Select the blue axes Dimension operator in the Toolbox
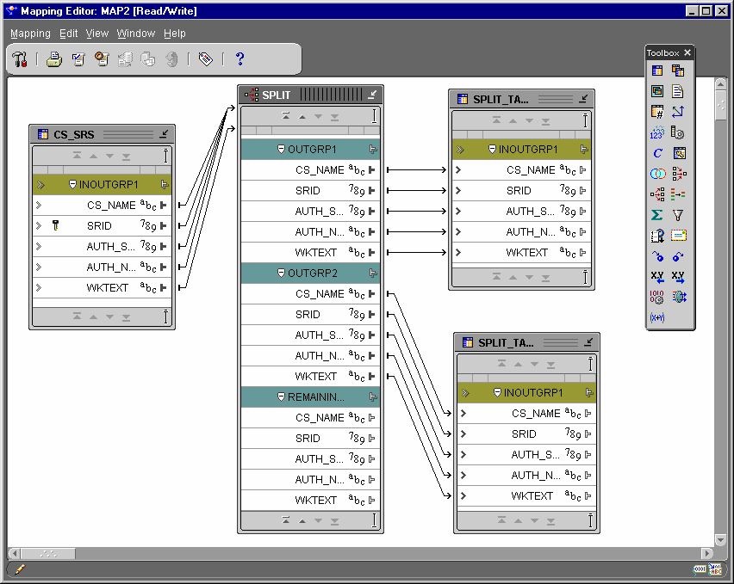The height and width of the screenshot is (584, 734). [x=678, y=112]
